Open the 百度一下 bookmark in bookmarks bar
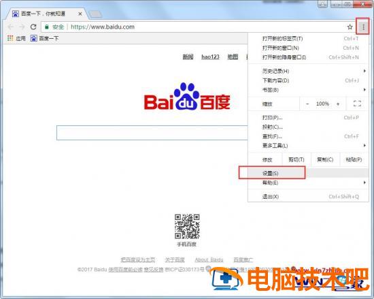This screenshot has height=299, width=374. 45,38
